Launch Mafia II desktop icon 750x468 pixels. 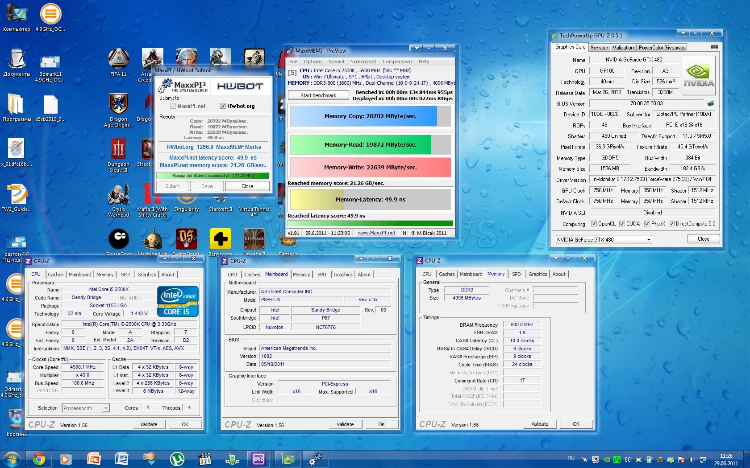coord(152,200)
